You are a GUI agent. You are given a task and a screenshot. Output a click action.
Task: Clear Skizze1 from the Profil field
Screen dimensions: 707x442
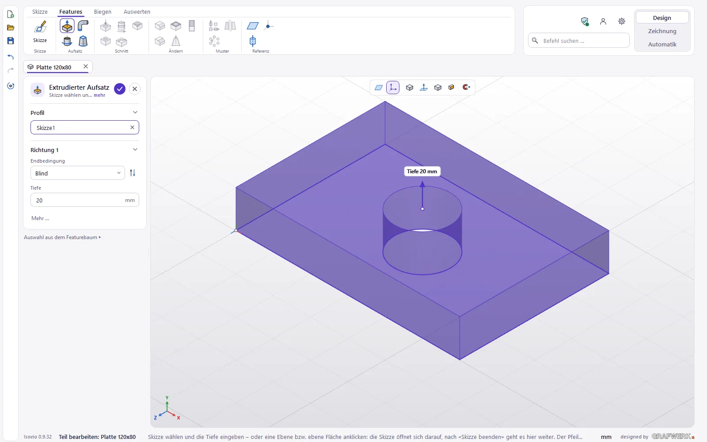pyautogui.click(x=132, y=127)
